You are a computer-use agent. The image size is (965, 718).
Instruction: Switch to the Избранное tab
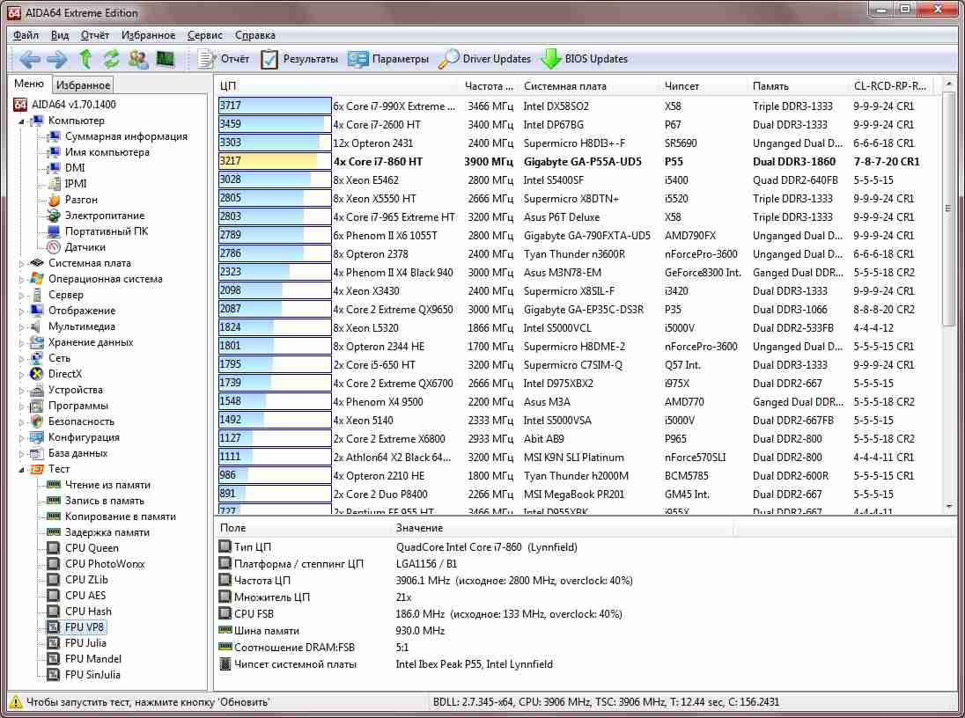pos(83,85)
